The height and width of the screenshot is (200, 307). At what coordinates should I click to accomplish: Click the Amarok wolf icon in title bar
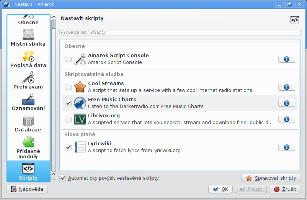[7, 4]
